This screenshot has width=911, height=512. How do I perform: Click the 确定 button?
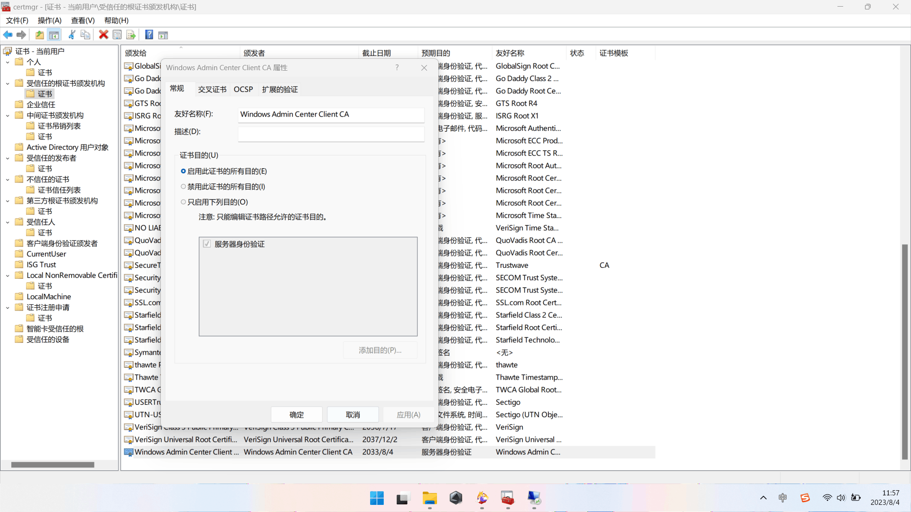(297, 415)
